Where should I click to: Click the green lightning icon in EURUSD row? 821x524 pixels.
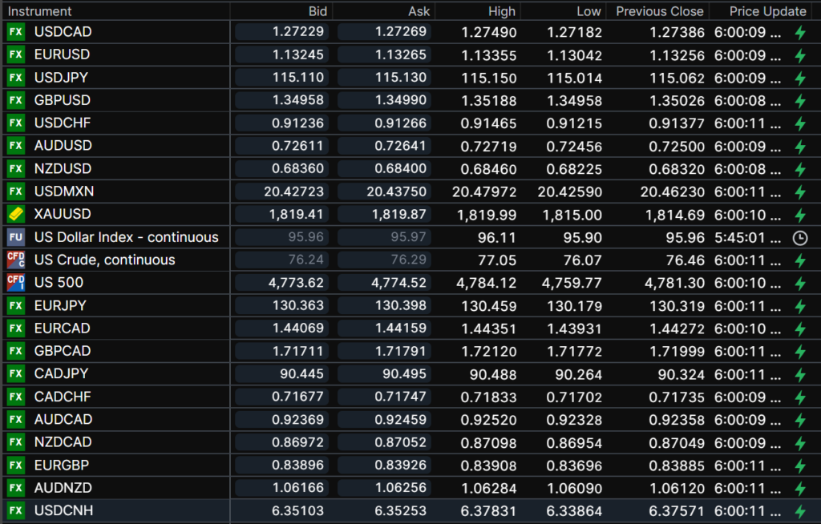coord(799,55)
